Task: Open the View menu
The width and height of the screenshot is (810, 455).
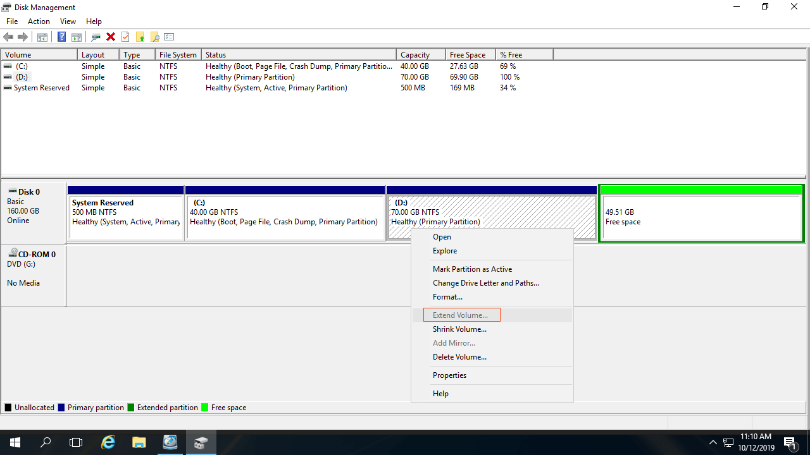Action: 68,21
